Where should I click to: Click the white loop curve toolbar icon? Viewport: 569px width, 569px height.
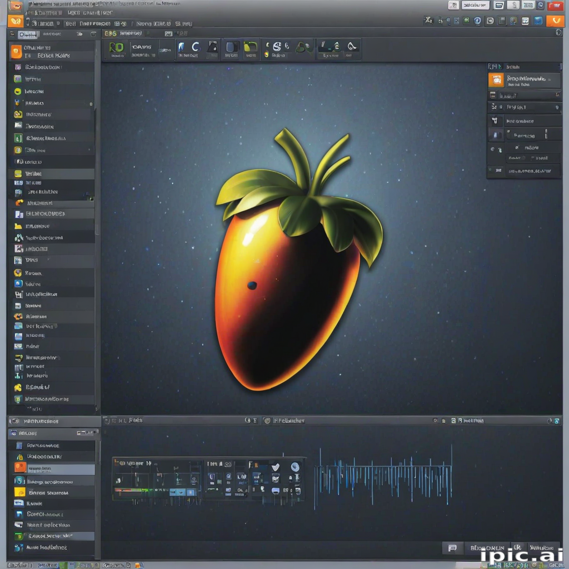pos(352,46)
